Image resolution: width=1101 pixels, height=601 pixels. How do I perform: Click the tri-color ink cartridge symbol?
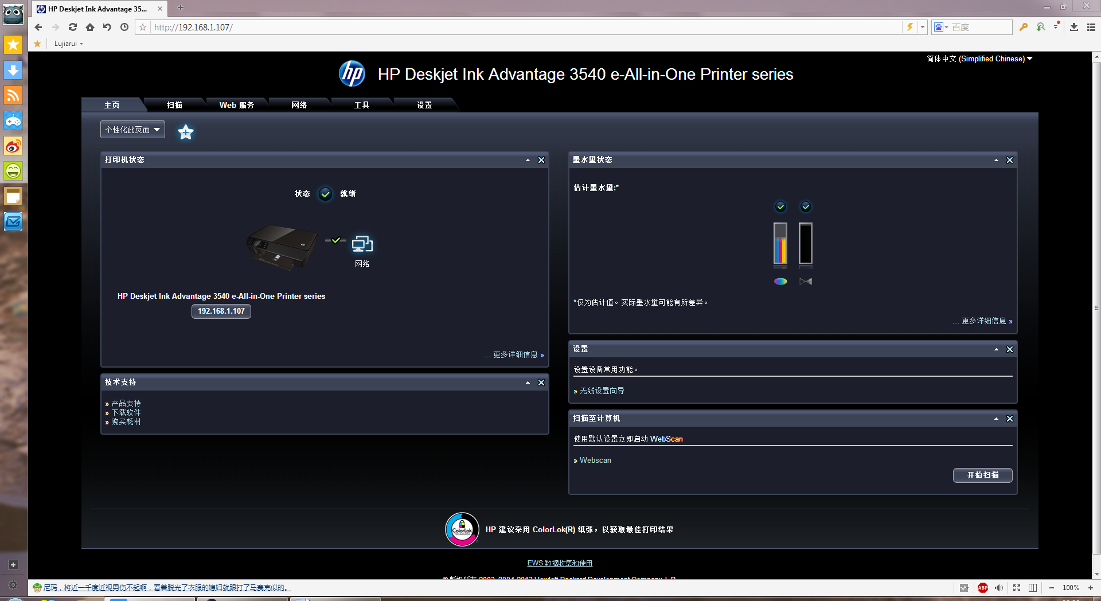tap(780, 281)
